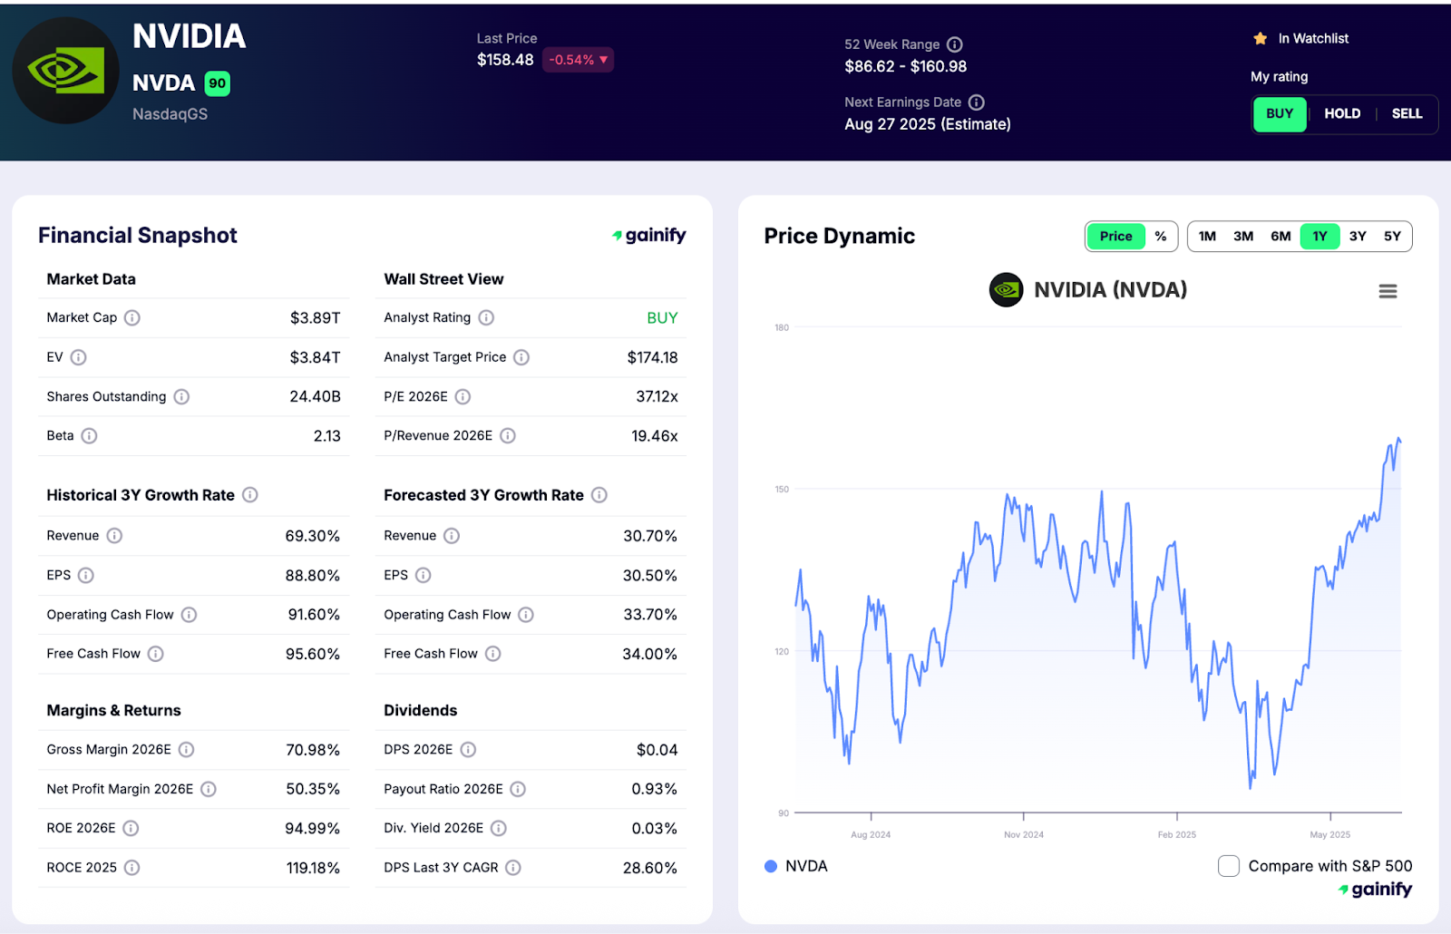Image resolution: width=1451 pixels, height=934 pixels.
Task: Select the 1M time range
Action: [x=1207, y=237]
